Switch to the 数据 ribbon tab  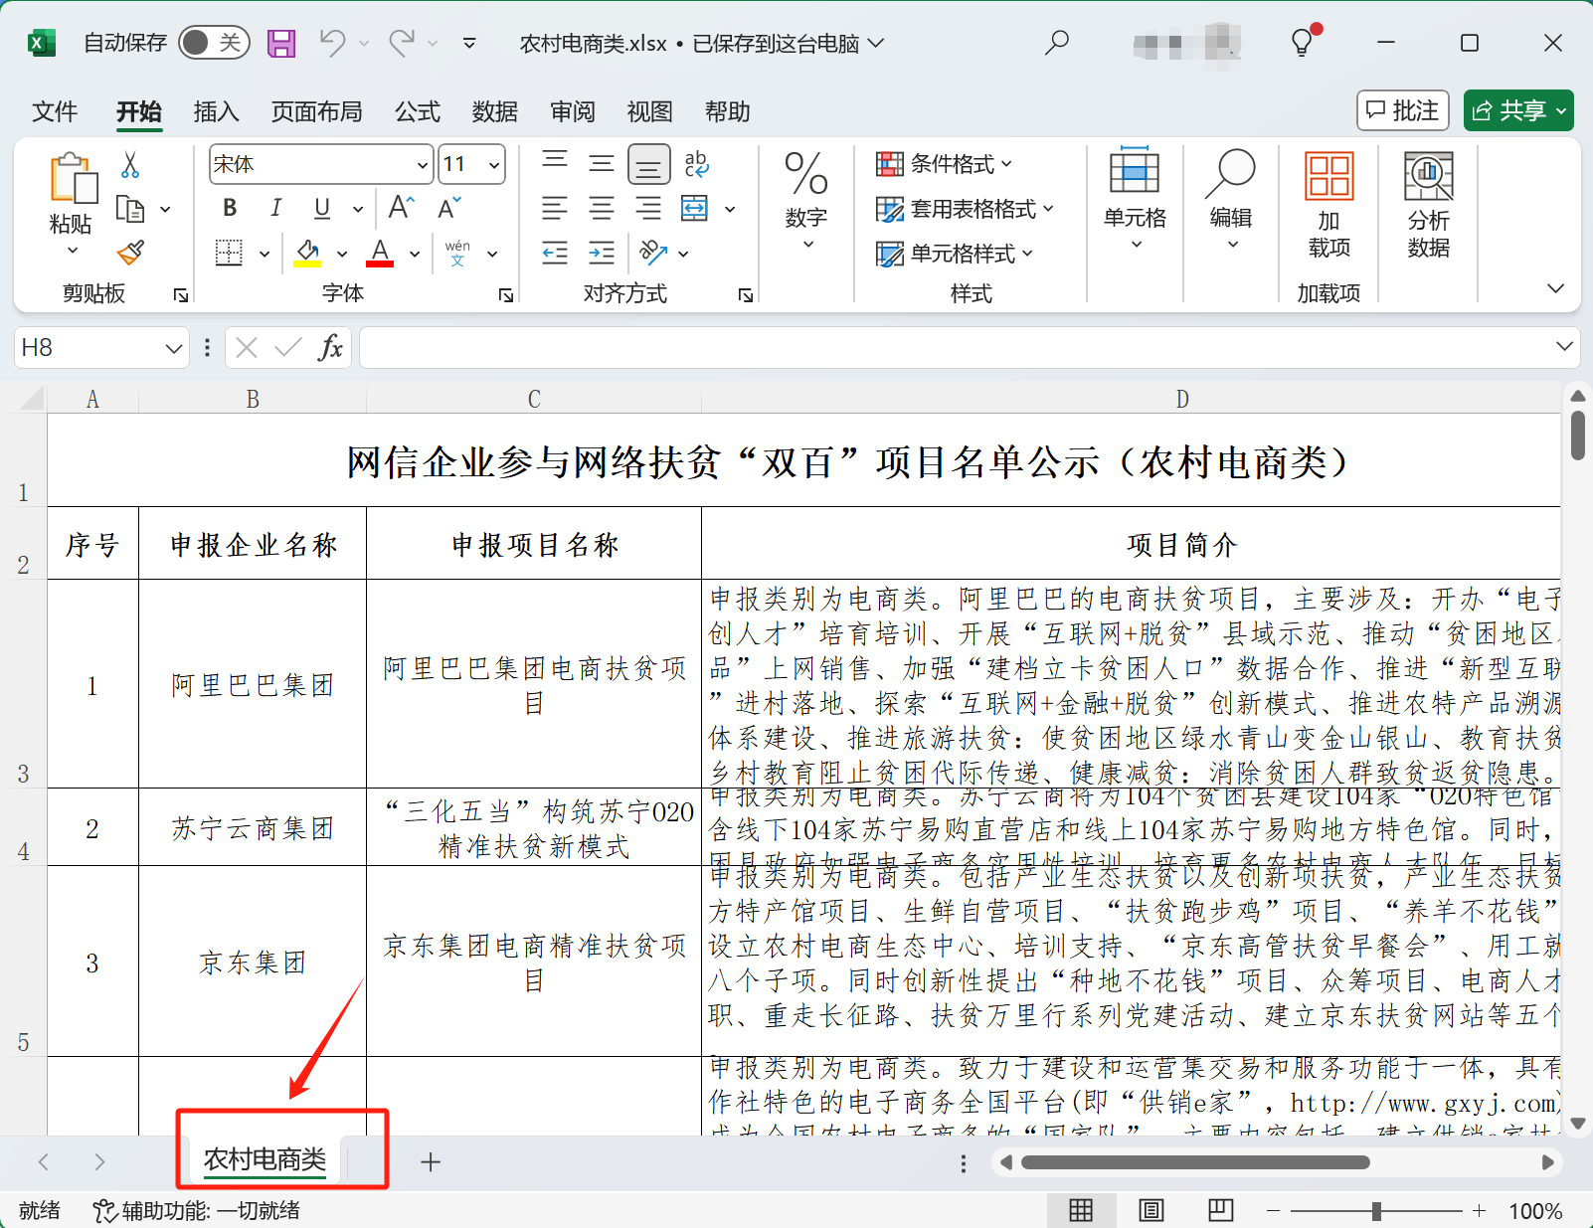(494, 111)
